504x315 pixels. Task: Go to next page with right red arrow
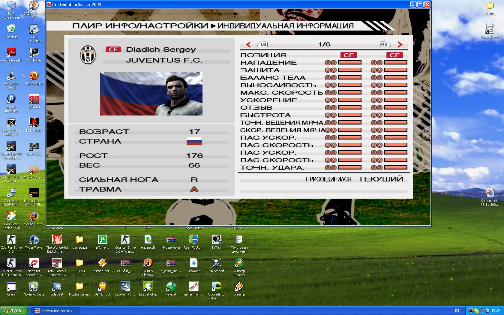pos(400,44)
